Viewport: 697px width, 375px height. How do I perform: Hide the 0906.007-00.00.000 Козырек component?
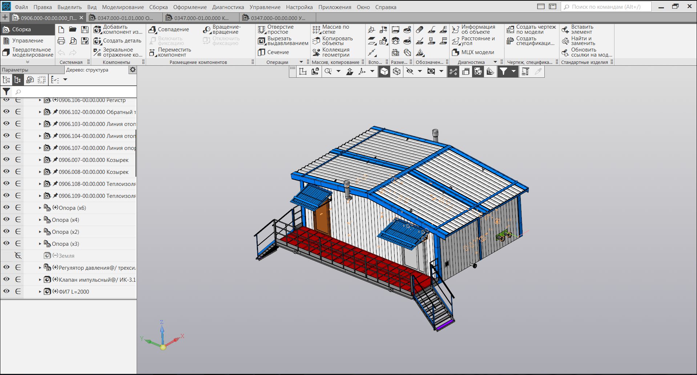coord(7,159)
